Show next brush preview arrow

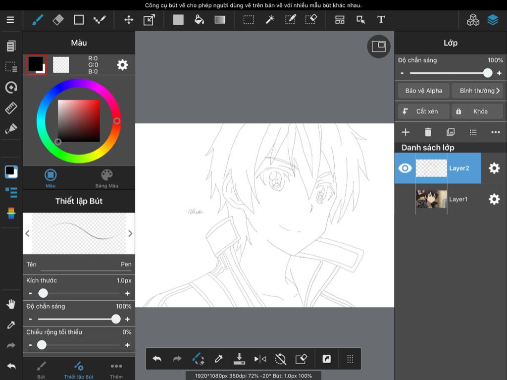click(x=130, y=233)
